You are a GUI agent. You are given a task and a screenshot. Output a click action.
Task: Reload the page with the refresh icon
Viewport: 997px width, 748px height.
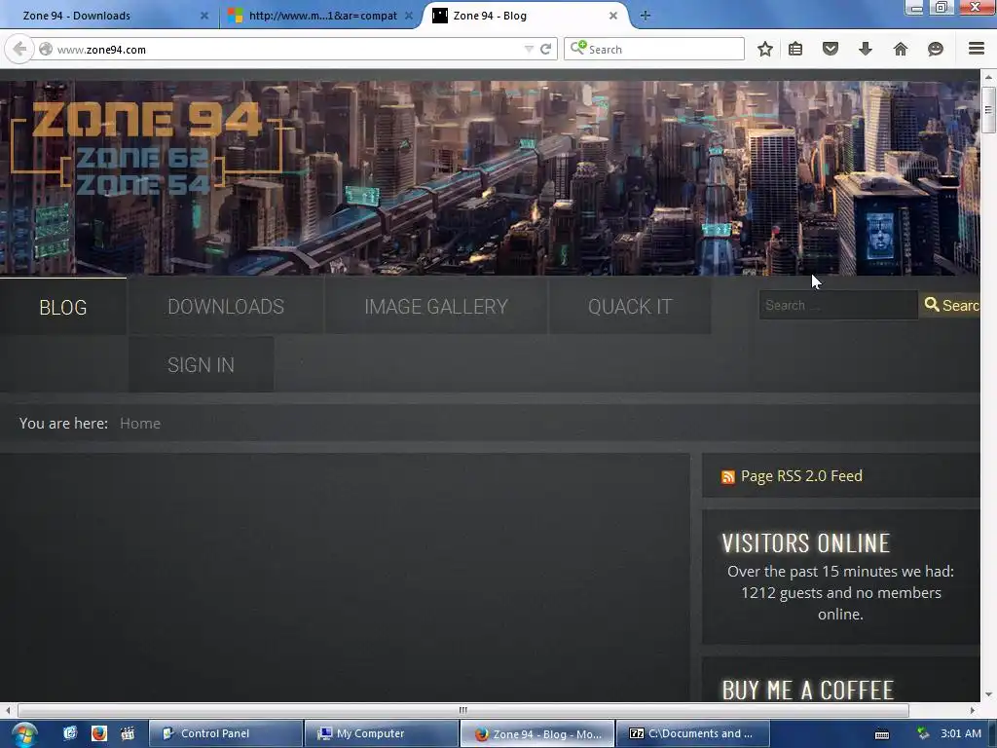(545, 49)
